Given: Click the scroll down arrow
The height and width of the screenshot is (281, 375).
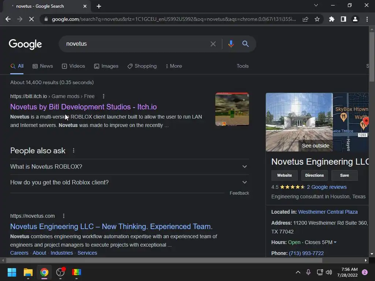Looking at the screenshot, I should tap(372, 254).
